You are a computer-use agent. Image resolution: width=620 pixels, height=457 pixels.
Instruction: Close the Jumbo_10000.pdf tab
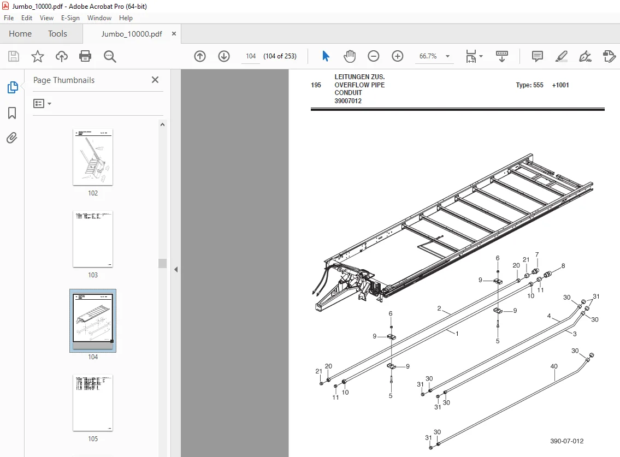pyautogui.click(x=174, y=34)
